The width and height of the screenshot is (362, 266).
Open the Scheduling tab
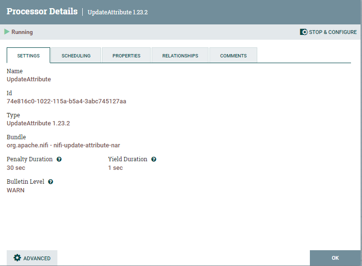point(76,55)
